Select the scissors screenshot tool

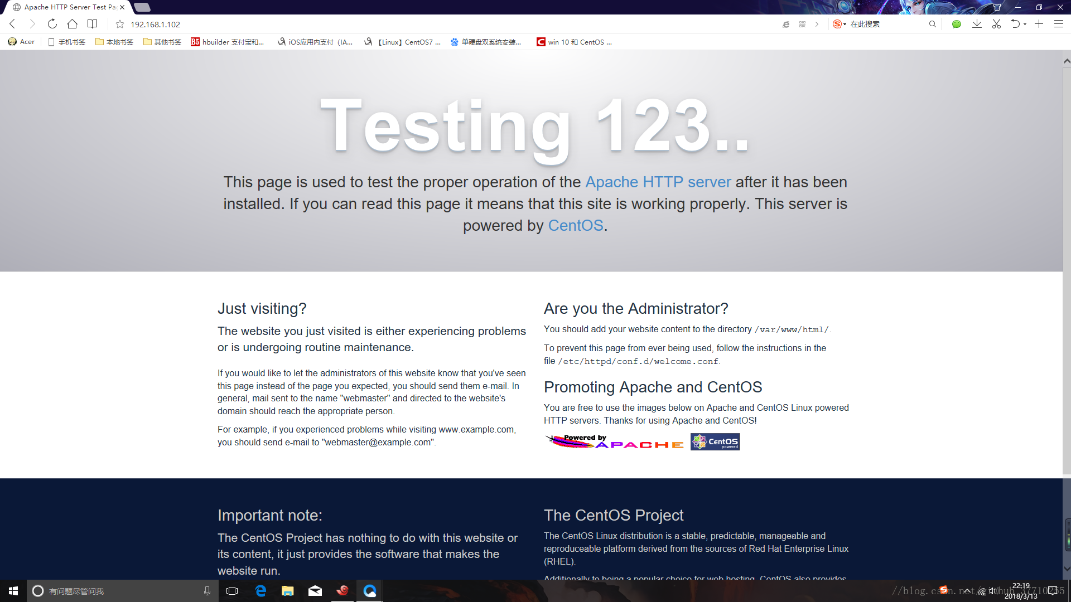996,24
